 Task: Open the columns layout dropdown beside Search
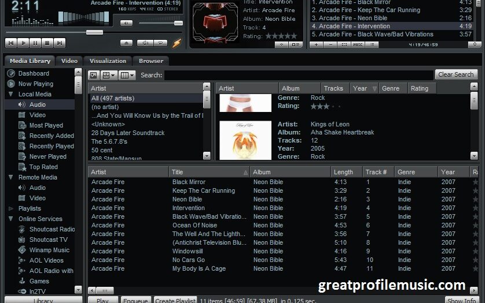(127, 75)
